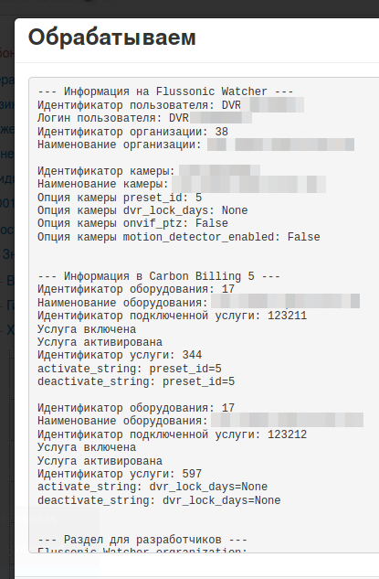Click the service ID 123212 line

(x=173, y=434)
